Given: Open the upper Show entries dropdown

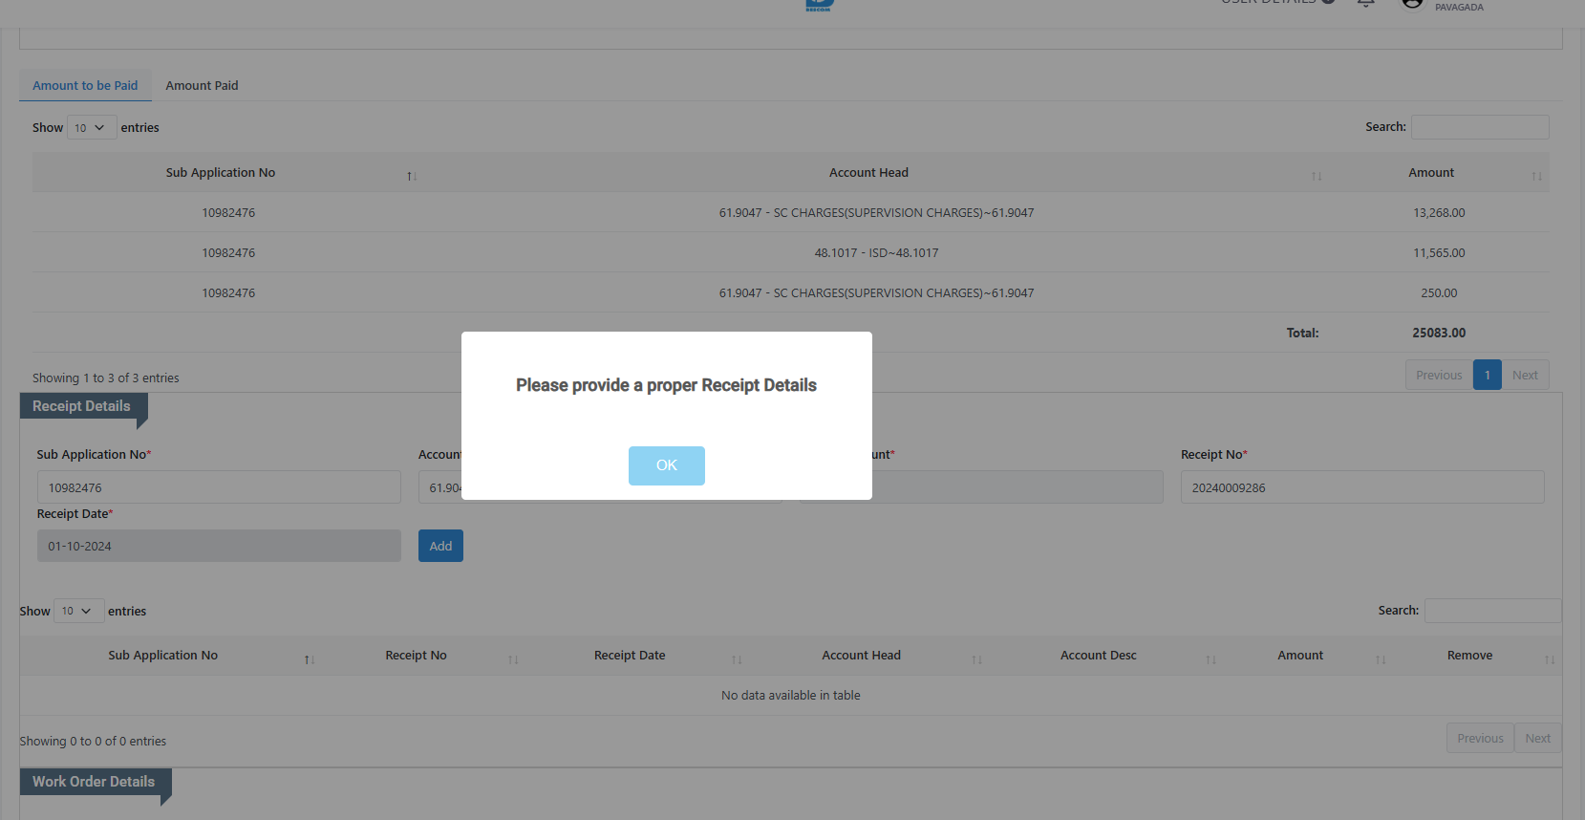Looking at the screenshot, I should click(x=92, y=127).
